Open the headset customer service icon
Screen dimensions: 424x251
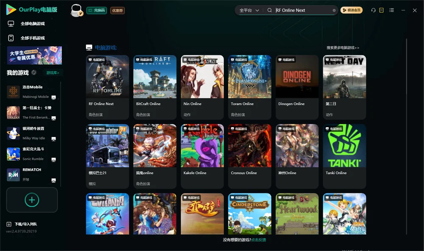pyautogui.click(x=374, y=10)
